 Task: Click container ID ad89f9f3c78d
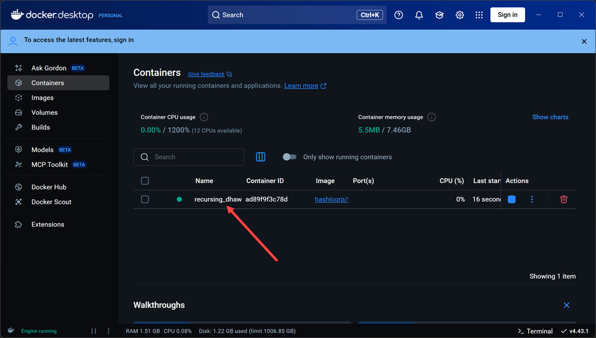click(266, 199)
